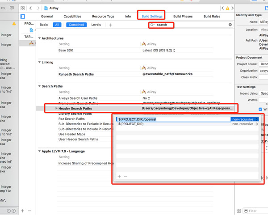Viewport: 268px width, 215px height.
Task: Open Base SDK Latest iOS dropdown
Action: click(159, 51)
